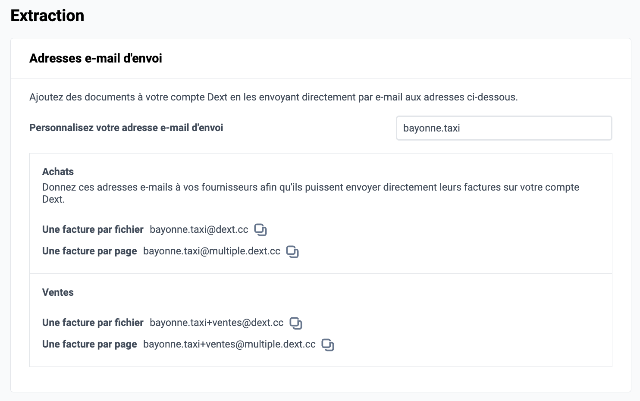
Task: Click 'Une facture par fichier' label under Achats
Action: [93, 229]
